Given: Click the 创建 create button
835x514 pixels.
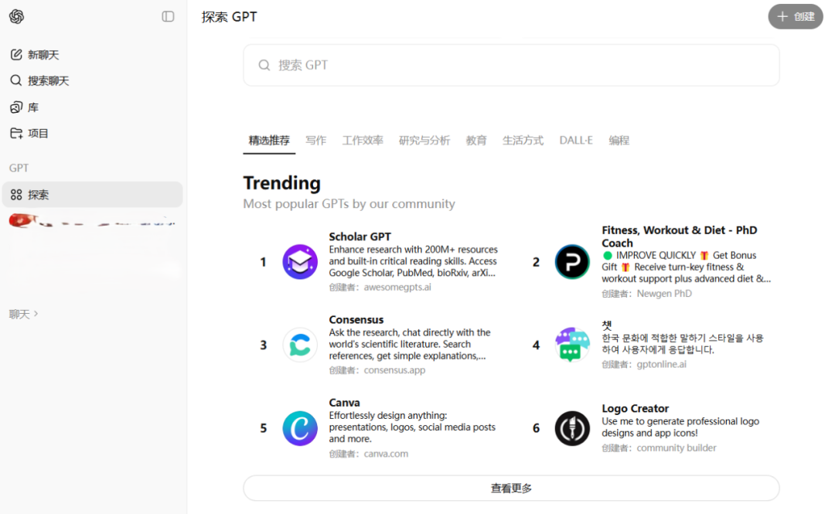Looking at the screenshot, I should pos(795,16).
